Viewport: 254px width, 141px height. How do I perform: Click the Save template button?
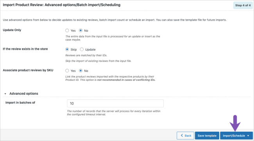click(x=207, y=136)
